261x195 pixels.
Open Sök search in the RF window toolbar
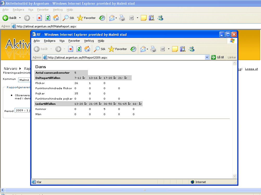100,49
